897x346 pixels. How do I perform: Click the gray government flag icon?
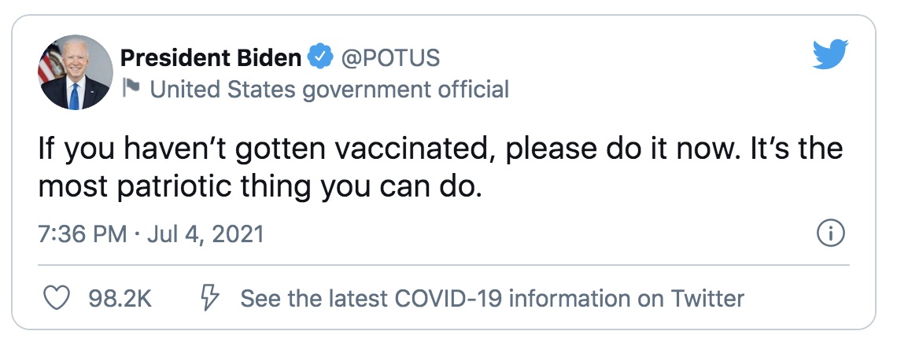click(x=131, y=90)
